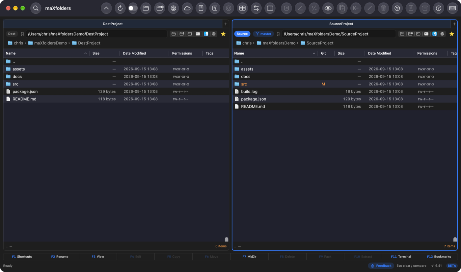Open the search magnifier in title bar
This screenshot has width=461, height=272.
point(36,8)
